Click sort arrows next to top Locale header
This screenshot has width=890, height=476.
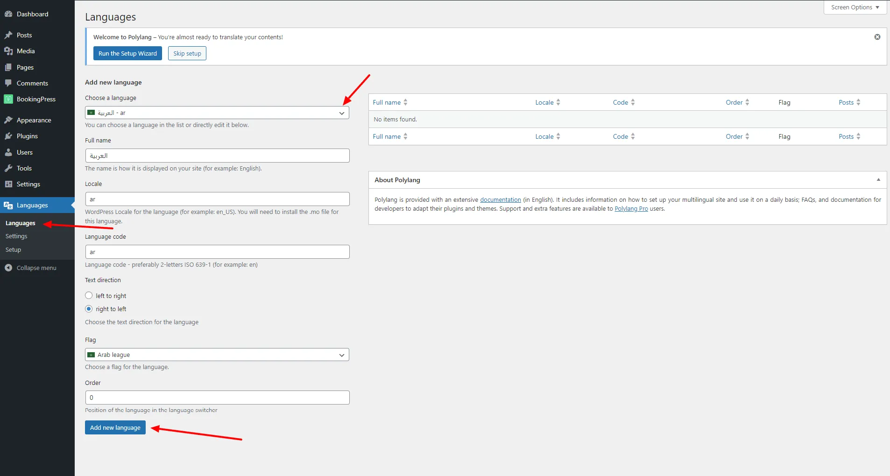(558, 102)
